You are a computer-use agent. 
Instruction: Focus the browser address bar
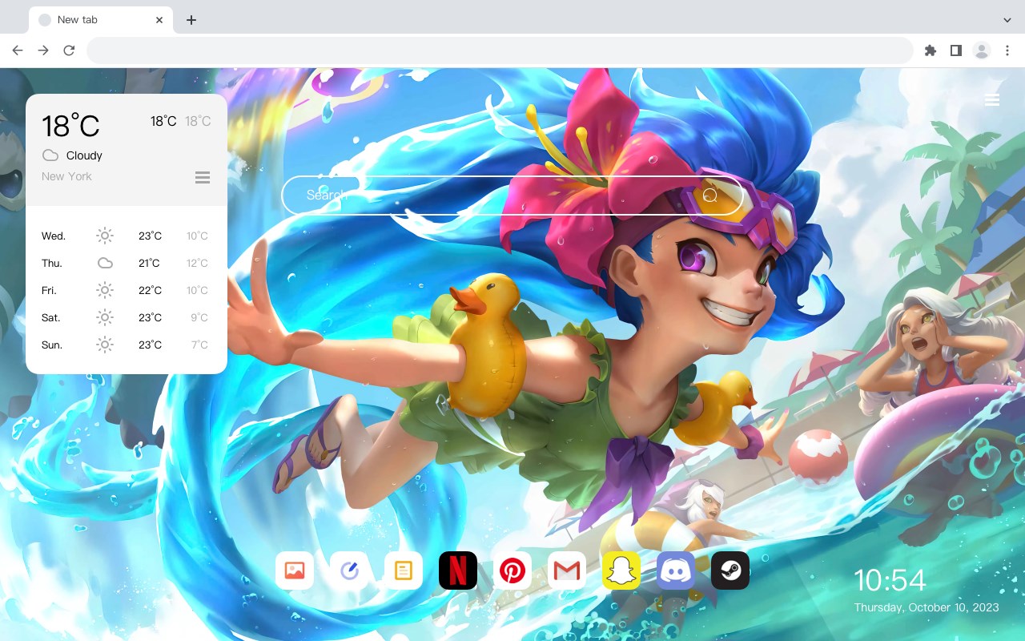click(500, 50)
